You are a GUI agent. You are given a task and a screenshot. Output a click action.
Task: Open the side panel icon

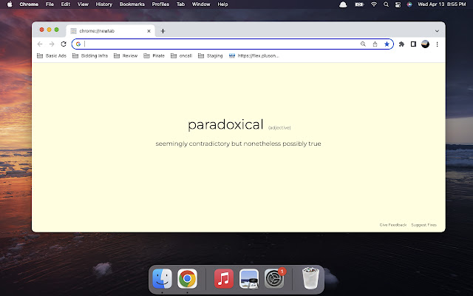click(x=413, y=44)
